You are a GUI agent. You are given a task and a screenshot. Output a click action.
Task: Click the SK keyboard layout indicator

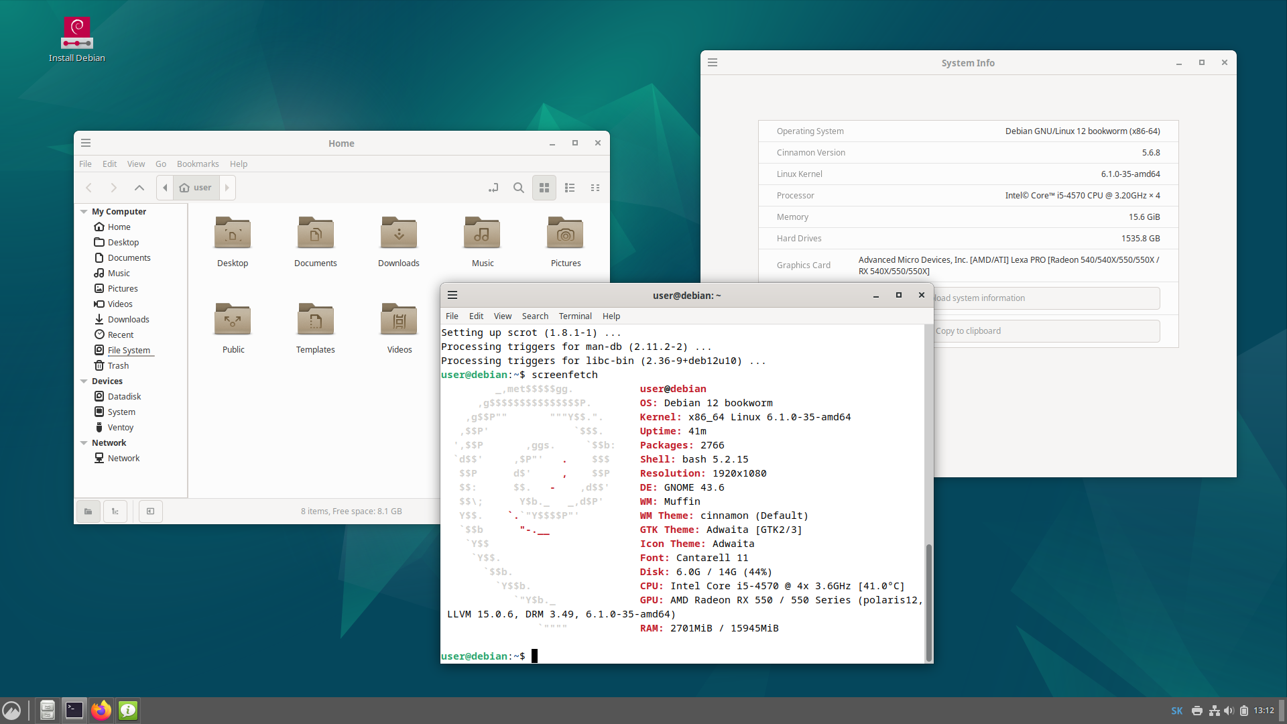[1177, 711]
